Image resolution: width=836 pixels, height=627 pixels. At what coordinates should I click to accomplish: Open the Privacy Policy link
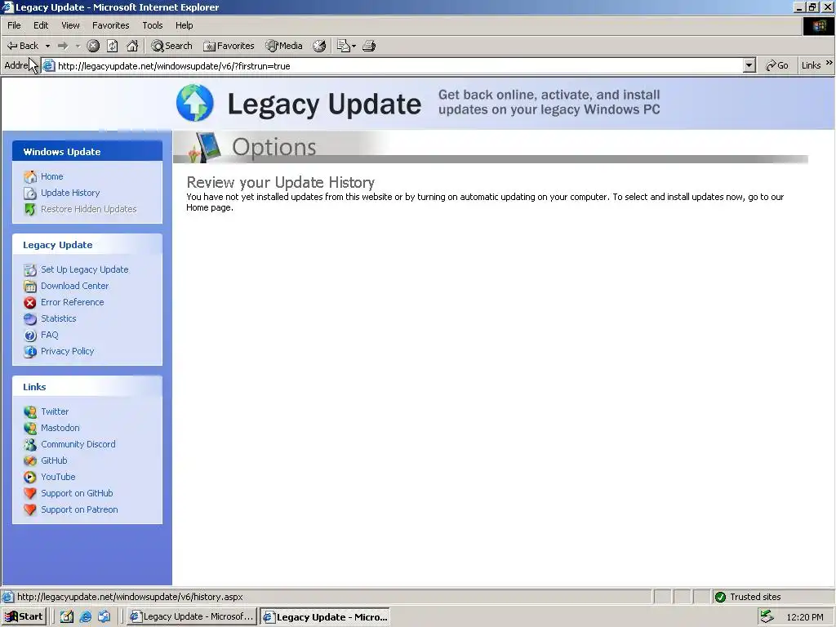pos(67,351)
